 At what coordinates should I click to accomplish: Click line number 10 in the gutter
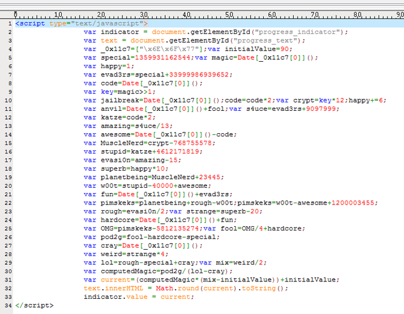click(8, 101)
